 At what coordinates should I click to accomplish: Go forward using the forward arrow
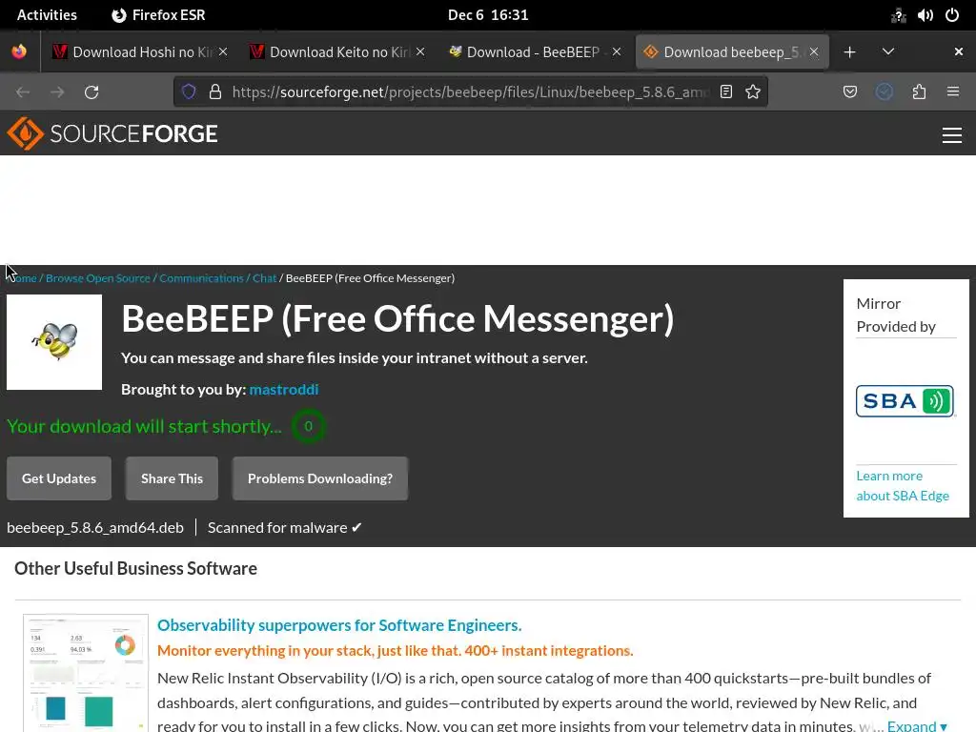[x=57, y=92]
